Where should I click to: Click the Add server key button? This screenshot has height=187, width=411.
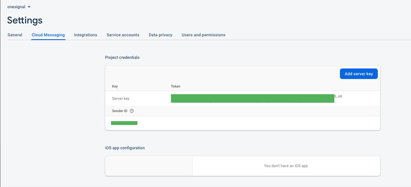click(x=358, y=74)
